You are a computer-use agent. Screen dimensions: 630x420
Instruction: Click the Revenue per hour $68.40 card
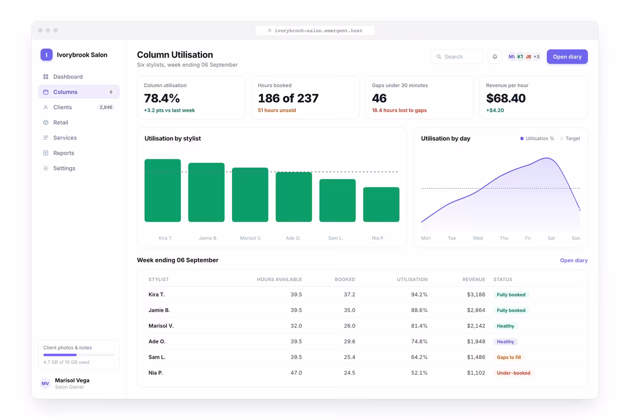(x=533, y=98)
